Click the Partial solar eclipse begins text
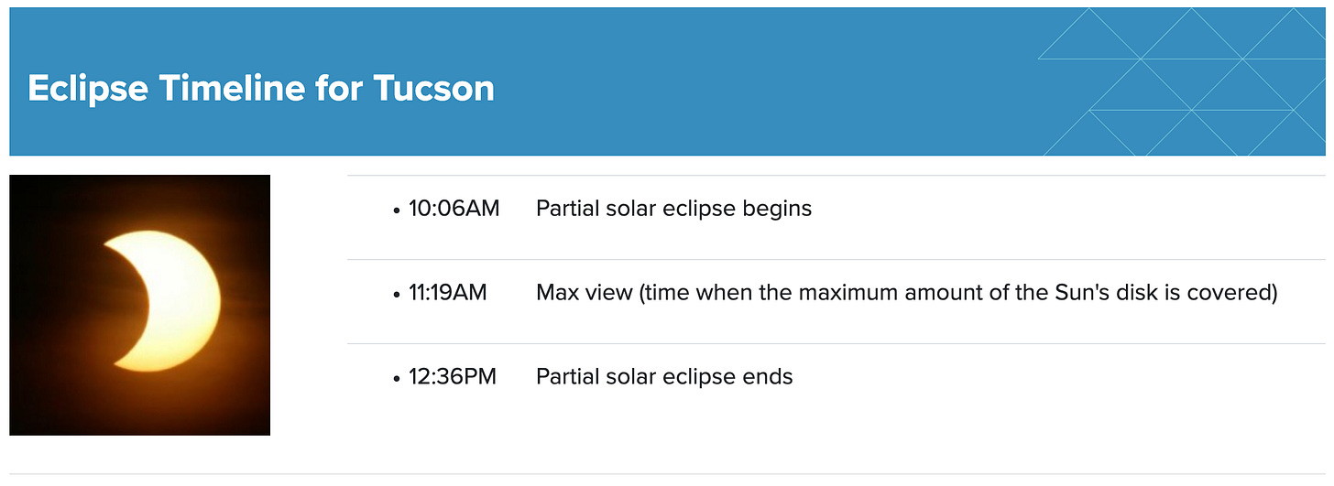 pos(673,209)
